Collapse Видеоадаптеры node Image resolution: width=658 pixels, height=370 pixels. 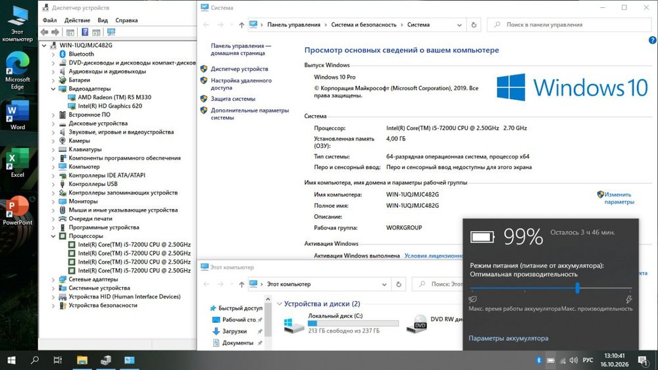[53, 89]
